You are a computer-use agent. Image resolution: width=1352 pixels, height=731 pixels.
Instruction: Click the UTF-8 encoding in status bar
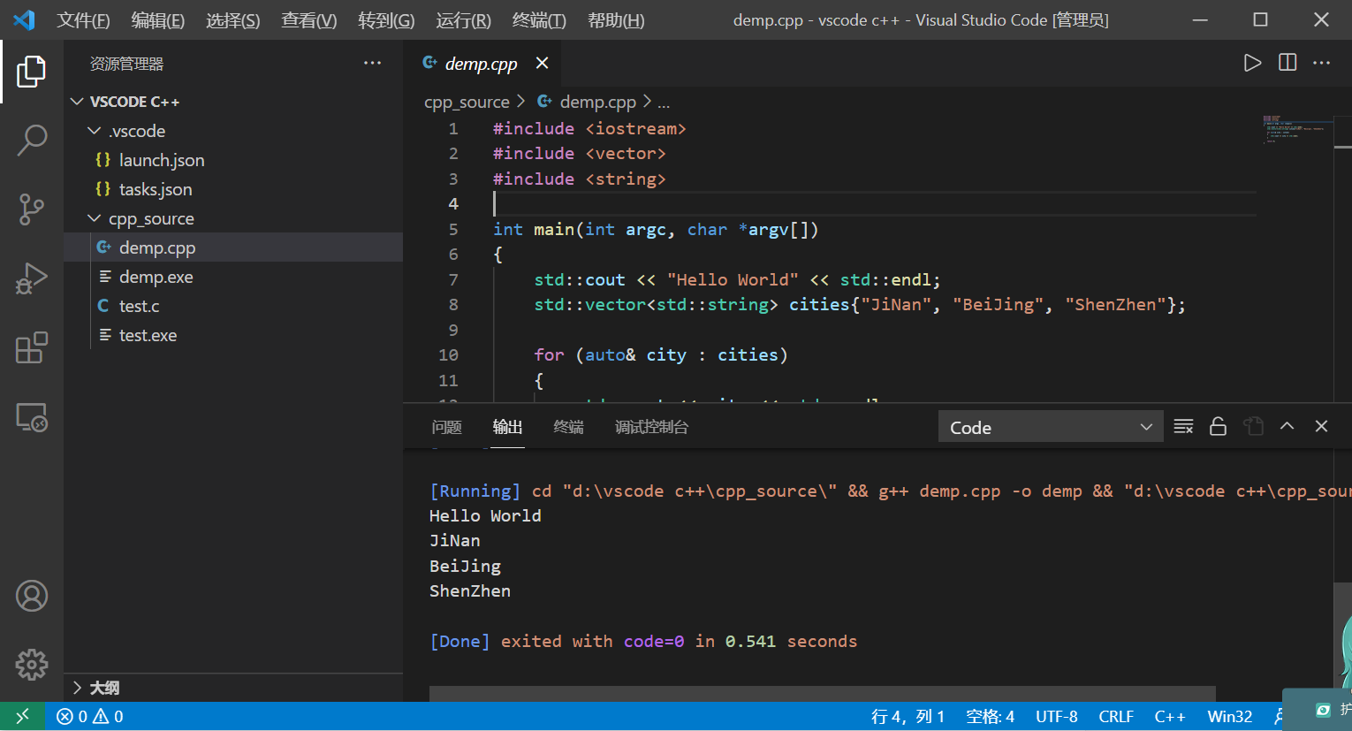pyautogui.click(x=1056, y=717)
